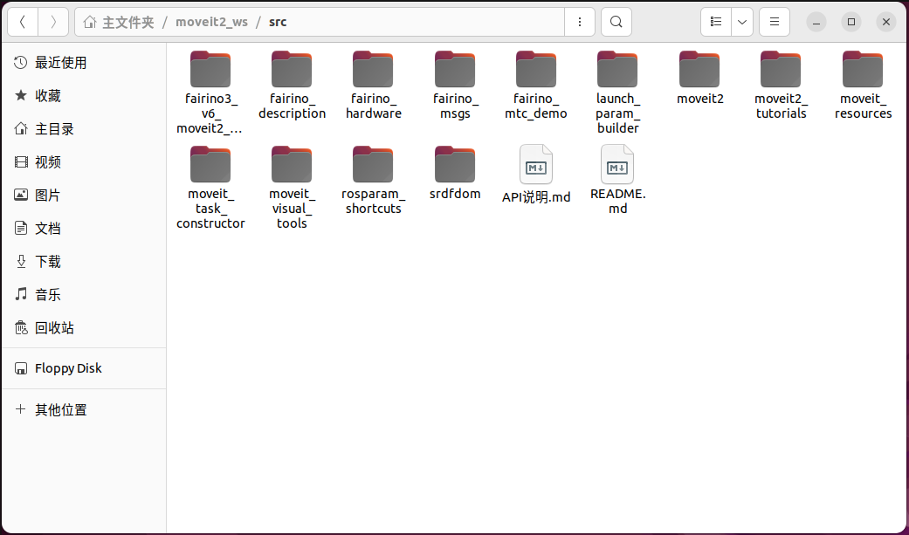909x535 pixels.
Task: Click the launch_param_builder name label
Action: point(617,113)
